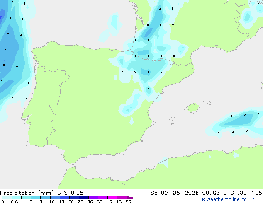Viewport: 263px width, 203px height.
Task: Pick the legend swatch between 2 and 5
Action: [36, 198]
